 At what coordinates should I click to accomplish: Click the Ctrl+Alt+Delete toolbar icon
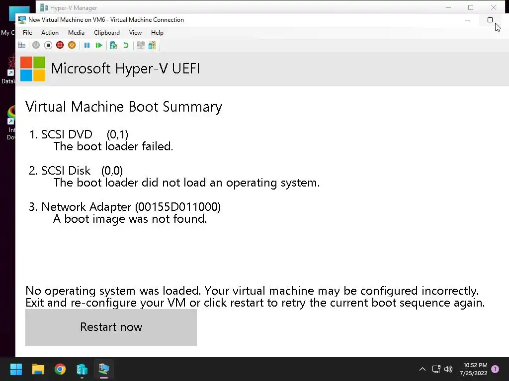pos(22,45)
